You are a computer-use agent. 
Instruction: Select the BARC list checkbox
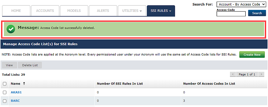tap(5, 101)
